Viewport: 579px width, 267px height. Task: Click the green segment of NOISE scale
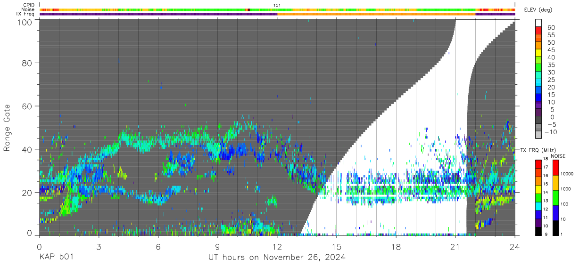coord(555,197)
